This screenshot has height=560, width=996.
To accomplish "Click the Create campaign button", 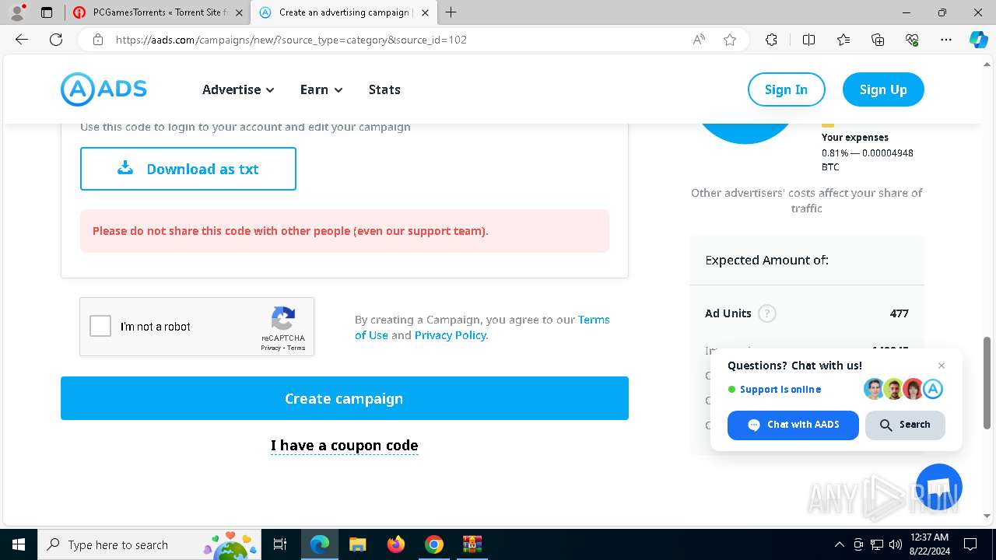I will point(345,398).
